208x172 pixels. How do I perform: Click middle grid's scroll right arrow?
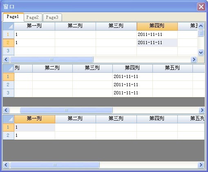click(x=202, y=110)
